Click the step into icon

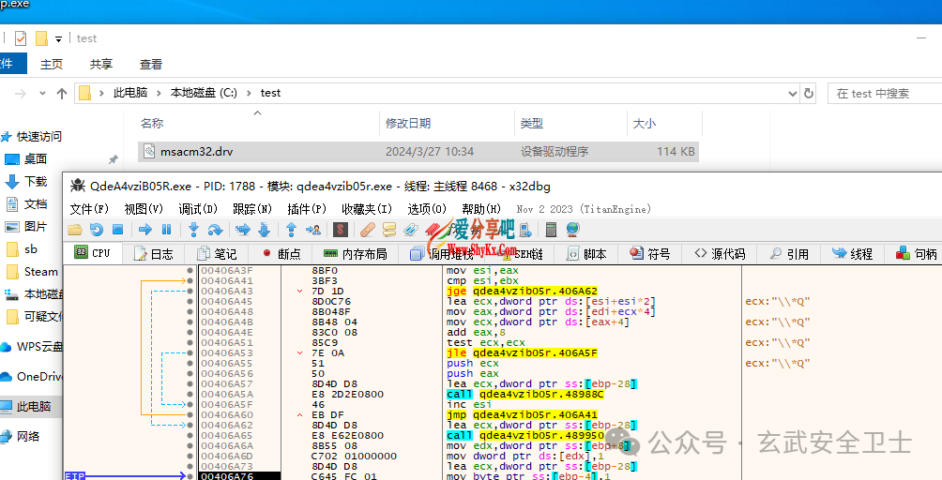tap(193, 230)
